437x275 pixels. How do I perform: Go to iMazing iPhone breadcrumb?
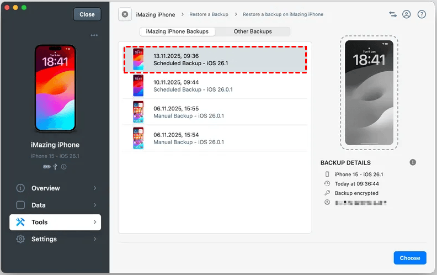[x=156, y=14]
